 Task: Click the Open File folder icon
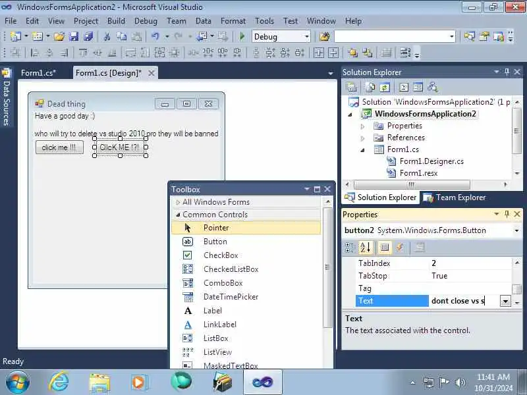(59, 36)
